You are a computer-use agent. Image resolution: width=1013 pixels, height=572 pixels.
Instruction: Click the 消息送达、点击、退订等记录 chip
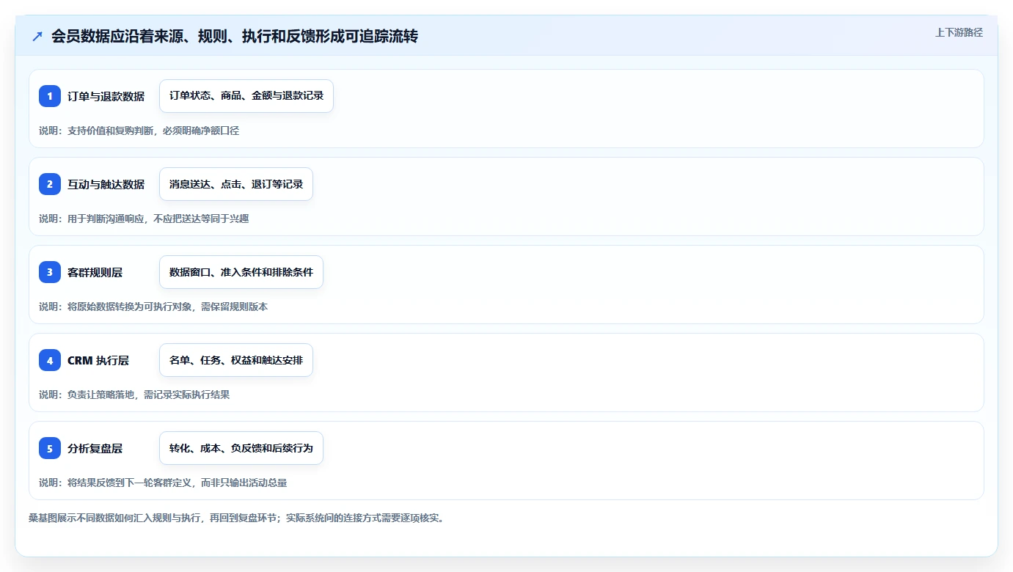(x=236, y=184)
